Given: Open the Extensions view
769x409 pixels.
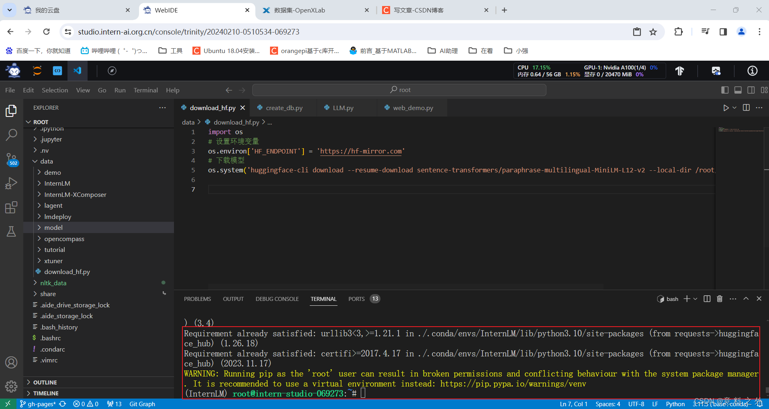Looking at the screenshot, I should (11, 207).
